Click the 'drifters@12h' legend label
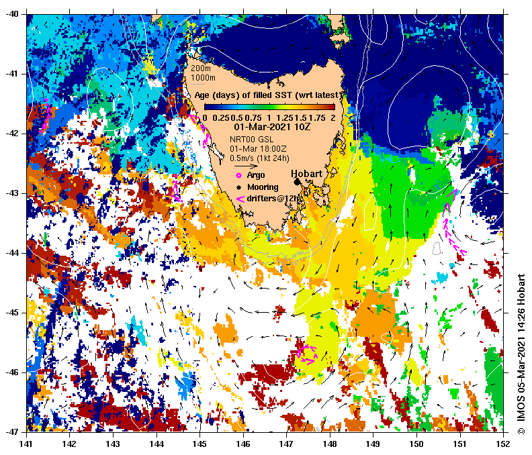Viewport: 532px width, 455px height. pos(274,199)
